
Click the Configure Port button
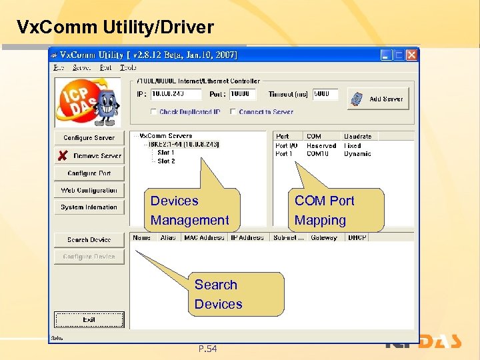[89, 173]
